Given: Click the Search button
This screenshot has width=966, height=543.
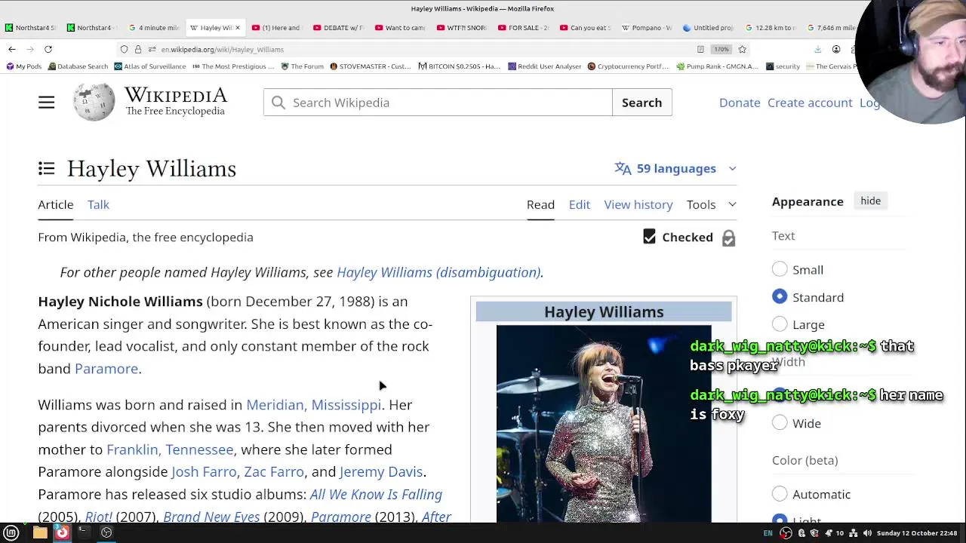Looking at the screenshot, I should click(x=641, y=103).
